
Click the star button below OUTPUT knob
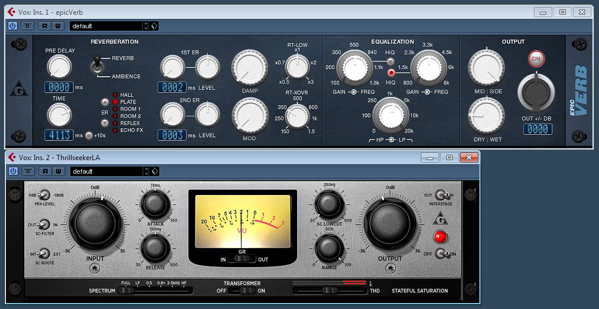pos(390,269)
